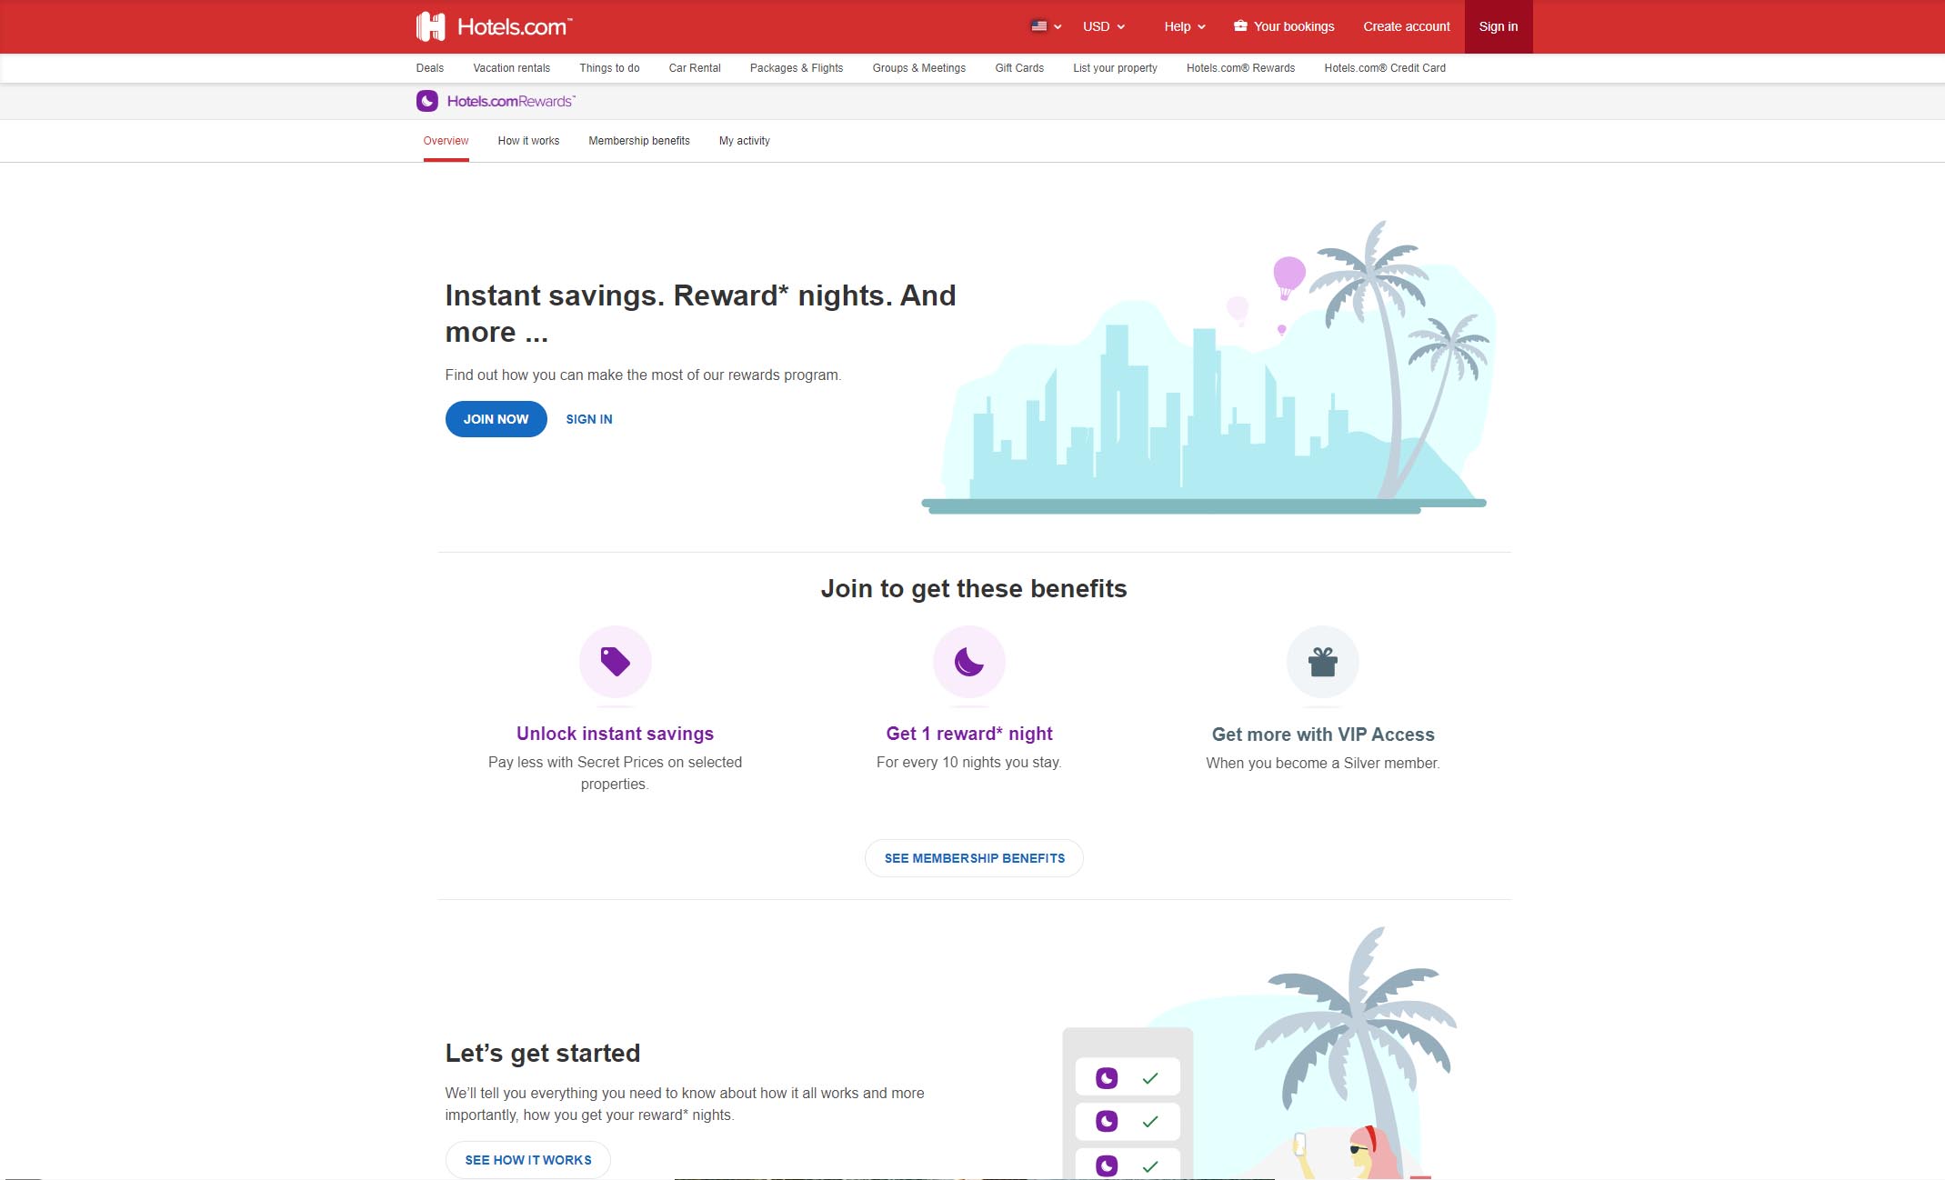The image size is (1945, 1180).
Task: Click the Your bookings suitcase icon
Action: click(x=1240, y=26)
